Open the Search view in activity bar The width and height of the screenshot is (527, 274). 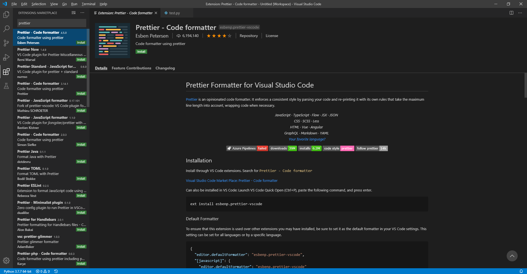click(x=6, y=29)
